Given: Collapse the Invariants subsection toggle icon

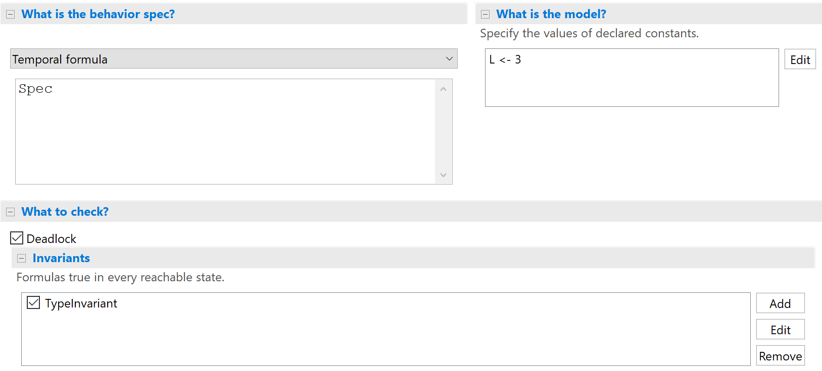Looking at the screenshot, I should pos(21,259).
